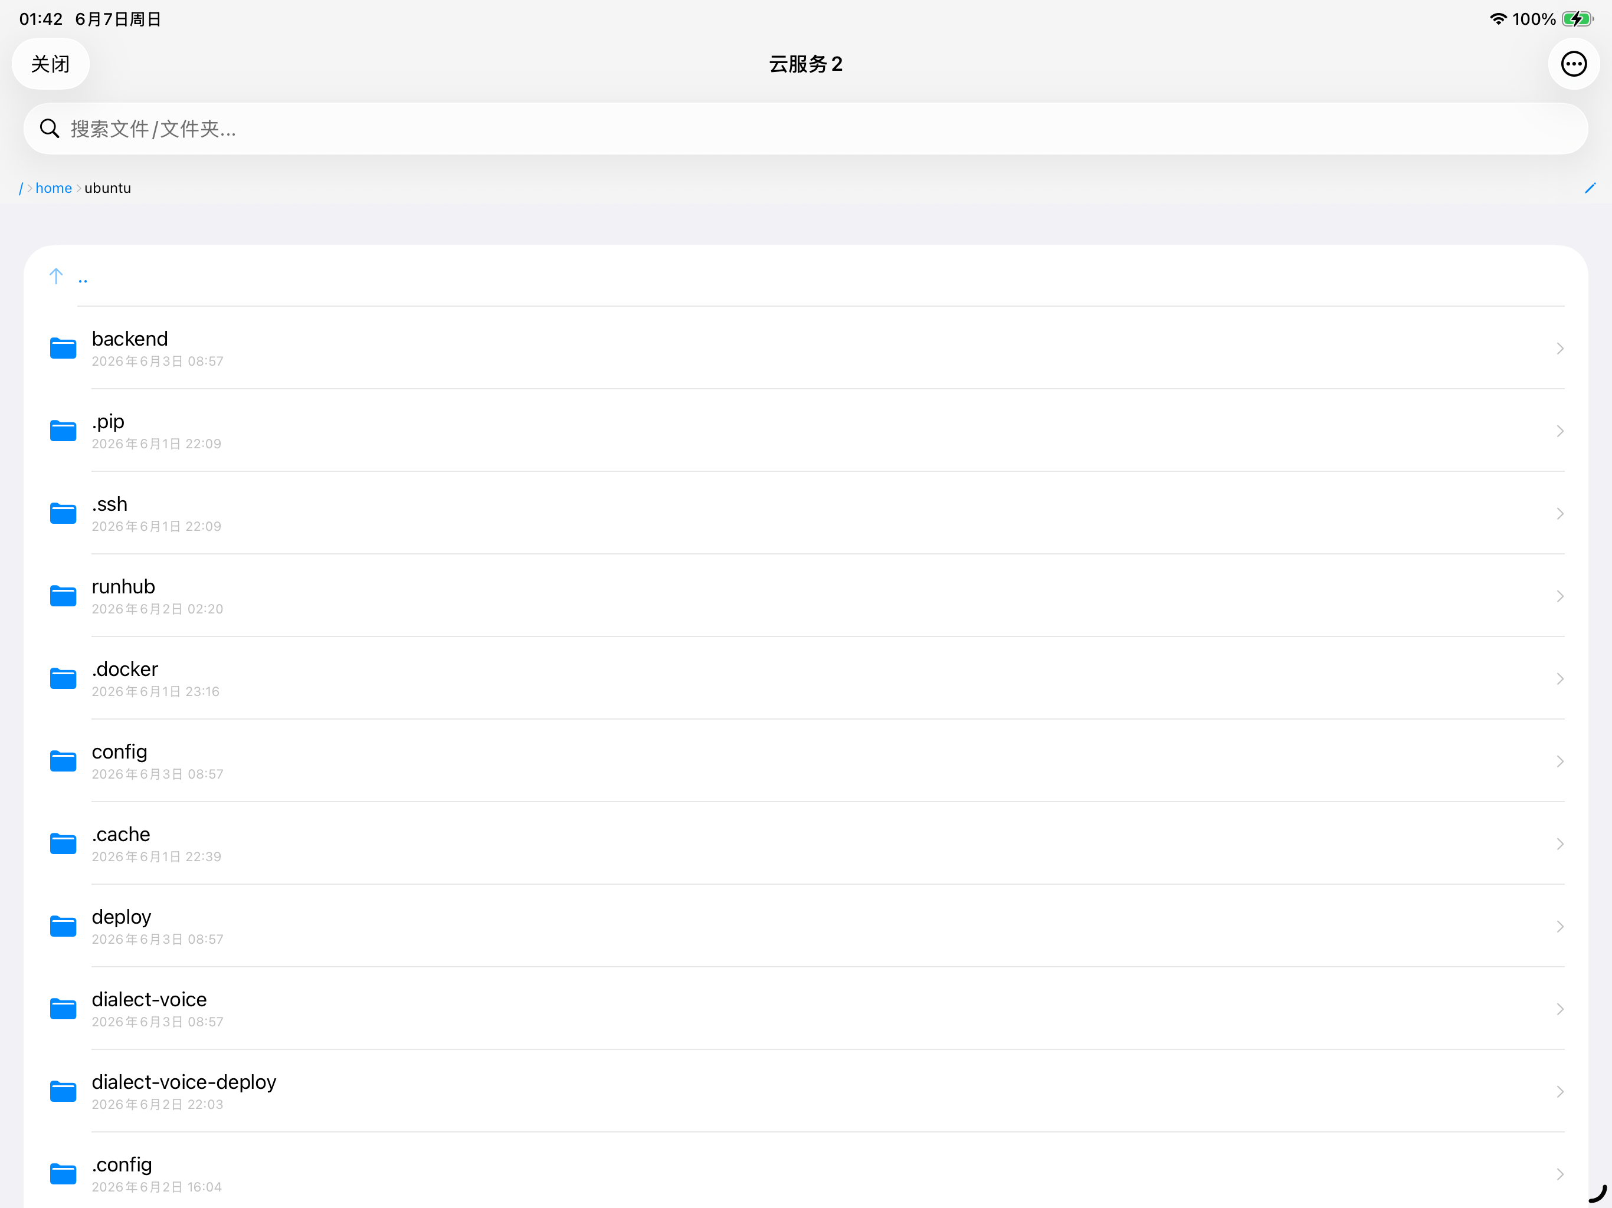
Task: Click .cache date 2026年6月1日 22:39
Action: click(x=157, y=857)
